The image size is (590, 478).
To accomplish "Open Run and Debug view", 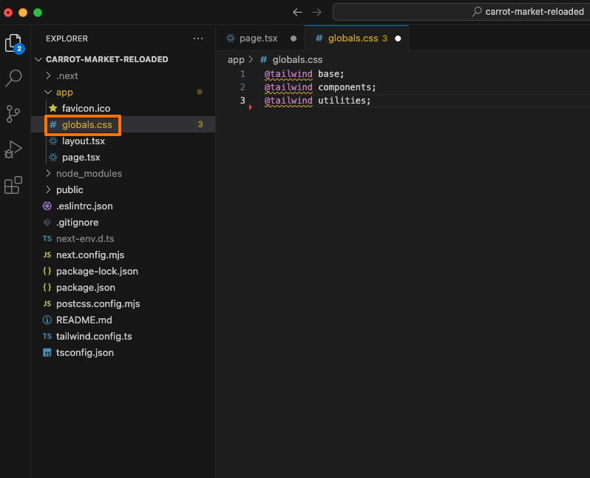I will 13,149.
